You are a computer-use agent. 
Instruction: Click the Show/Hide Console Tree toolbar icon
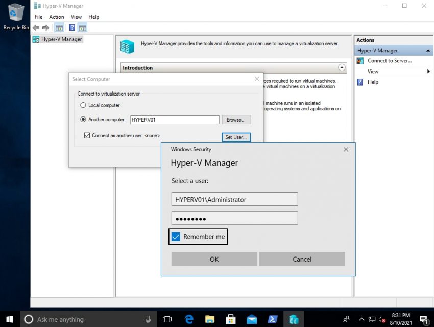[x=59, y=28]
